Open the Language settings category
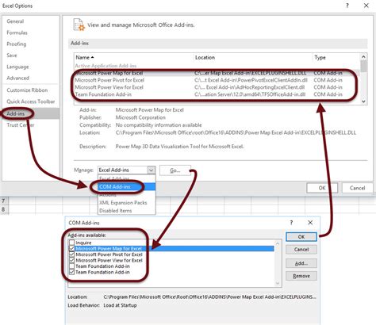Image resolution: width=376 pixels, height=325 pixels. [x=17, y=67]
